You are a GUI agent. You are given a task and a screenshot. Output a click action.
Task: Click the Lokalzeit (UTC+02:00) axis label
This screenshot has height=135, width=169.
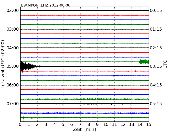(3, 64)
